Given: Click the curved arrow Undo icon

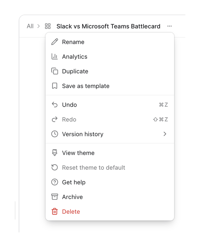Looking at the screenshot, I should click(x=55, y=105).
